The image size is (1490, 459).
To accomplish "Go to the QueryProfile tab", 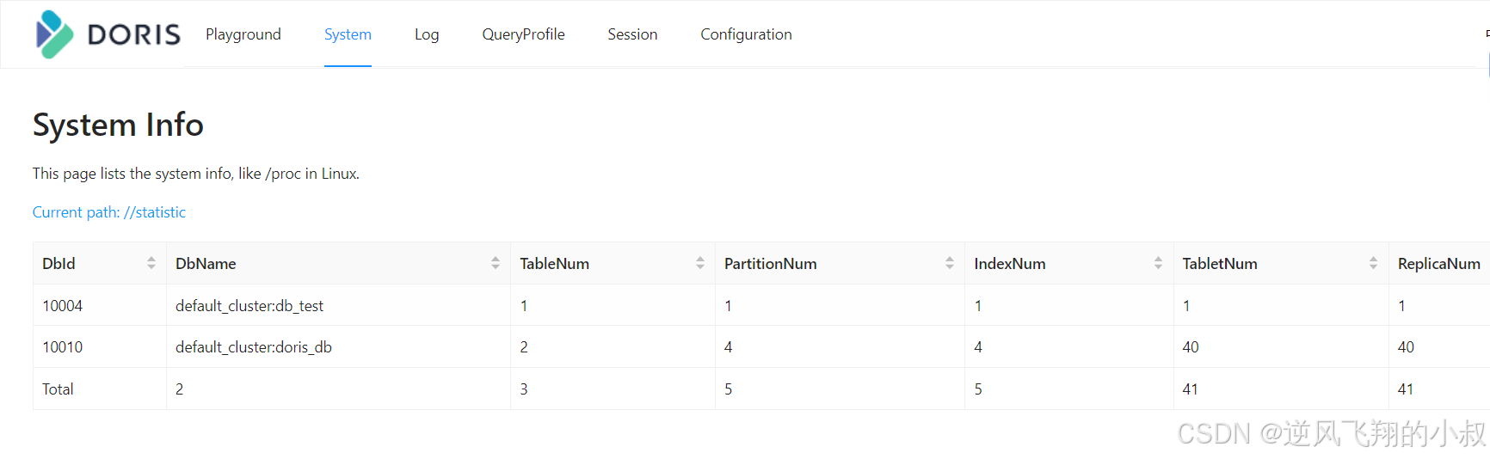I will [x=523, y=34].
